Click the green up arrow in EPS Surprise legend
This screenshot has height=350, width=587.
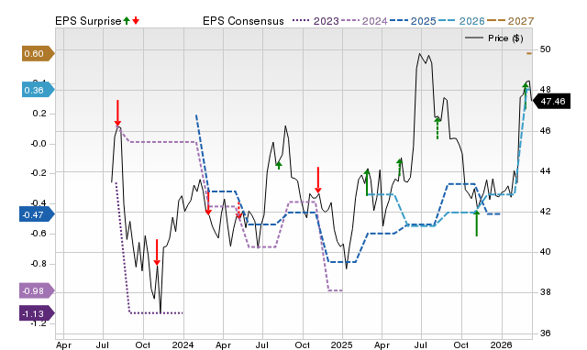(127, 21)
